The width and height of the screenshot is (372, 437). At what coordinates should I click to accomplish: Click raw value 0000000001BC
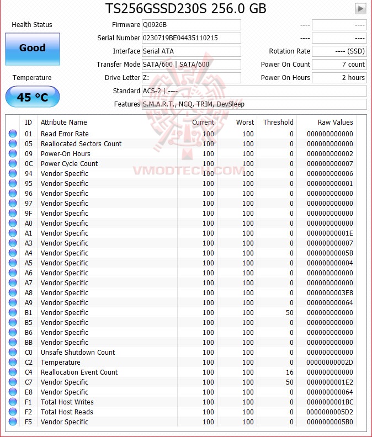(x=330, y=402)
